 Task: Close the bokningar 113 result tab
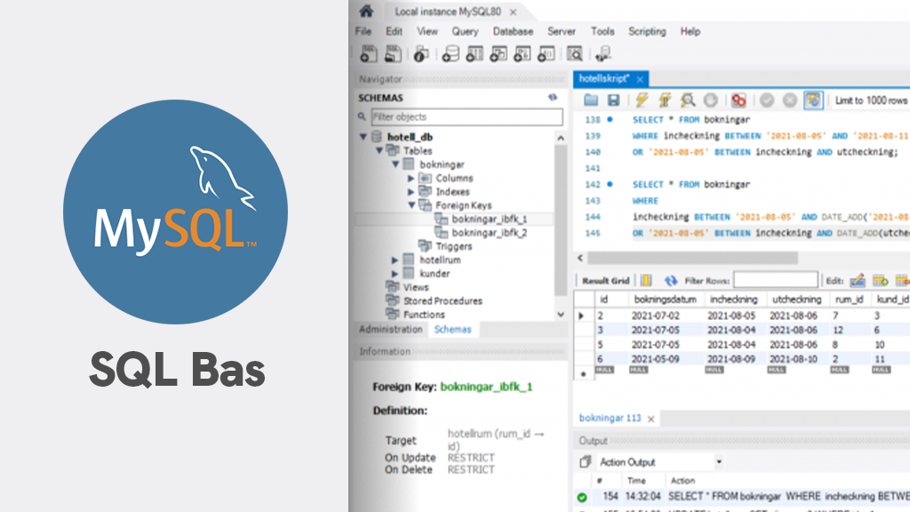[651, 419]
